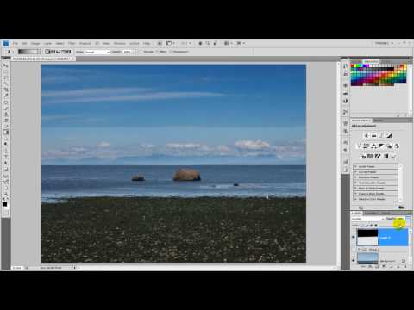This screenshot has height=310, width=414.
Task: Add a Hue/Saturation adjustment layer
Action: (x=367, y=146)
